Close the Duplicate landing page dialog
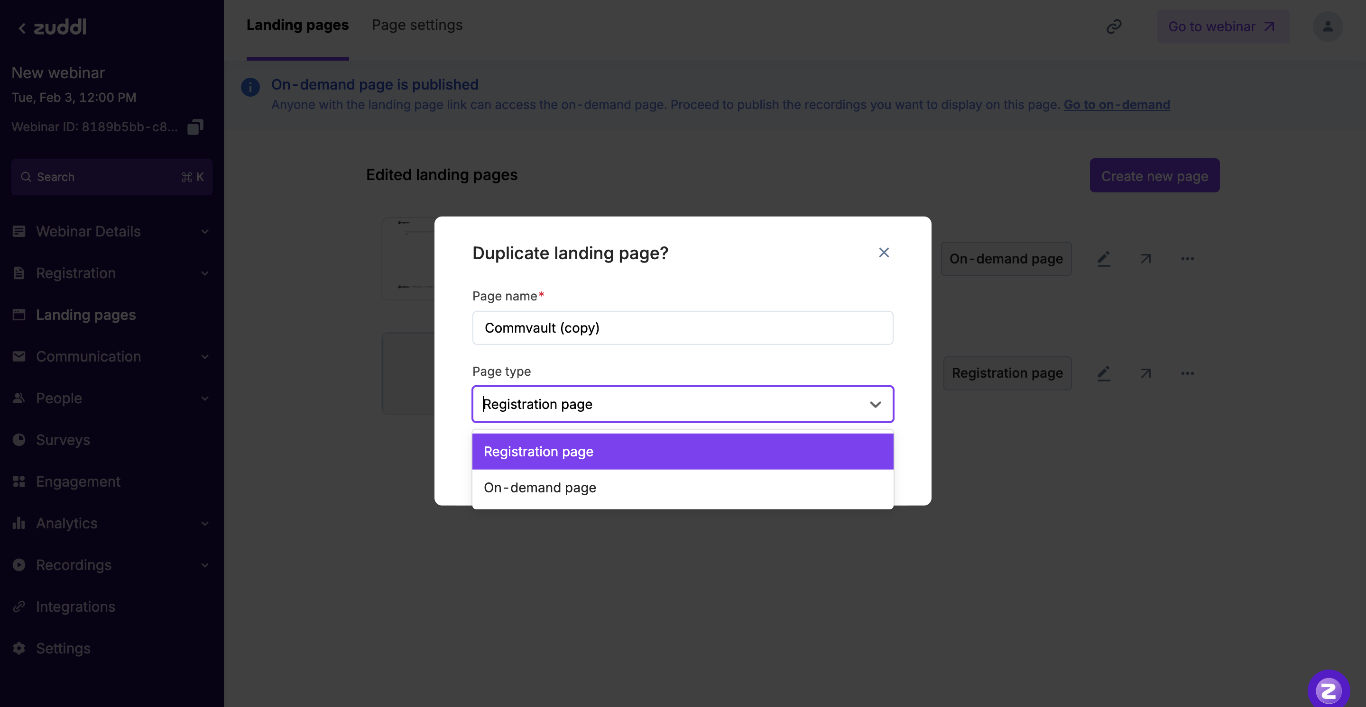The width and height of the screenshot is (1366, 707). point(884,253)
